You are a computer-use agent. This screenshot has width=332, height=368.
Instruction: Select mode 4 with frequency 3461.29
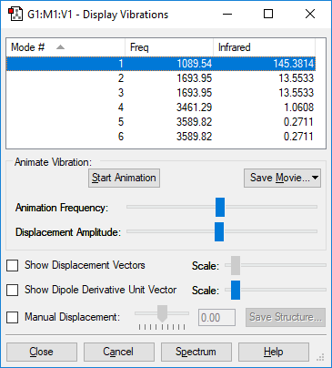(161, 107)
